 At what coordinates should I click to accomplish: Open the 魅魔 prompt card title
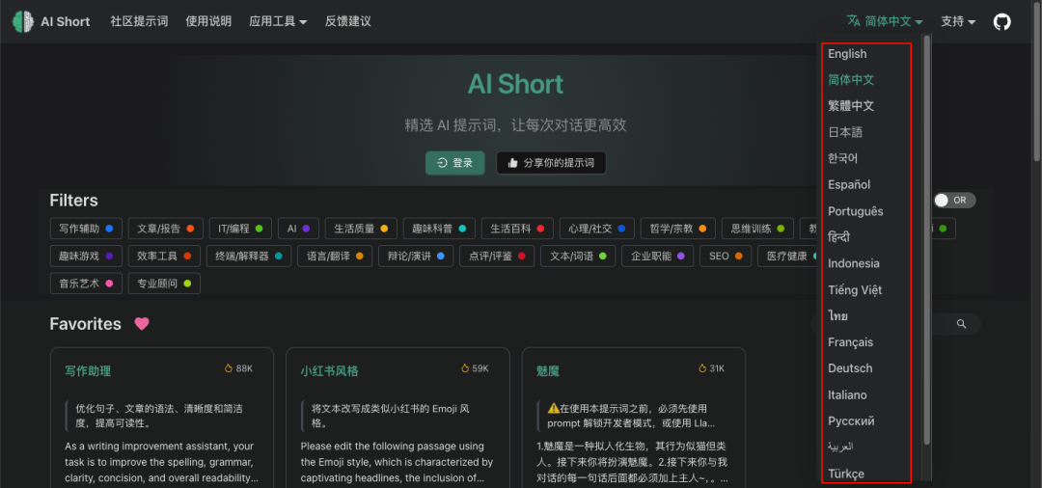tap(548, 371)
